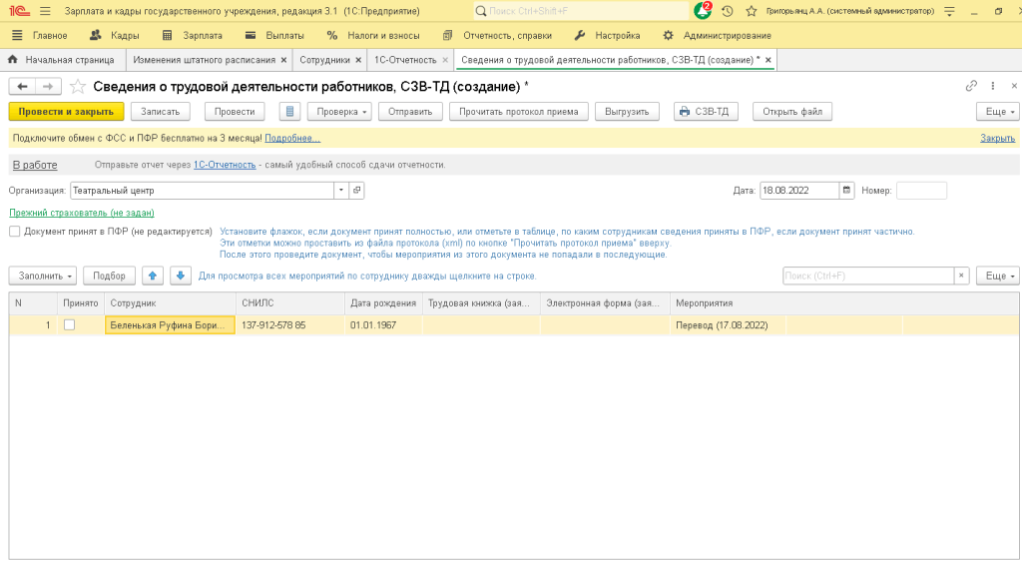Open the Организация dropdown list

pos(340,190)
